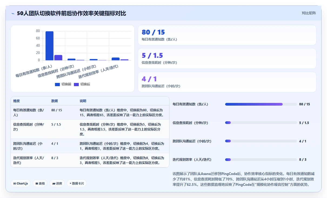Click the summary paragraph about Asana to PingCode
The width and height of the screenshot is (327, 198).
pyautogui.click(x=244, y=179)
